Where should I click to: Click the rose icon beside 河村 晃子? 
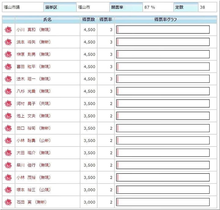8,104
